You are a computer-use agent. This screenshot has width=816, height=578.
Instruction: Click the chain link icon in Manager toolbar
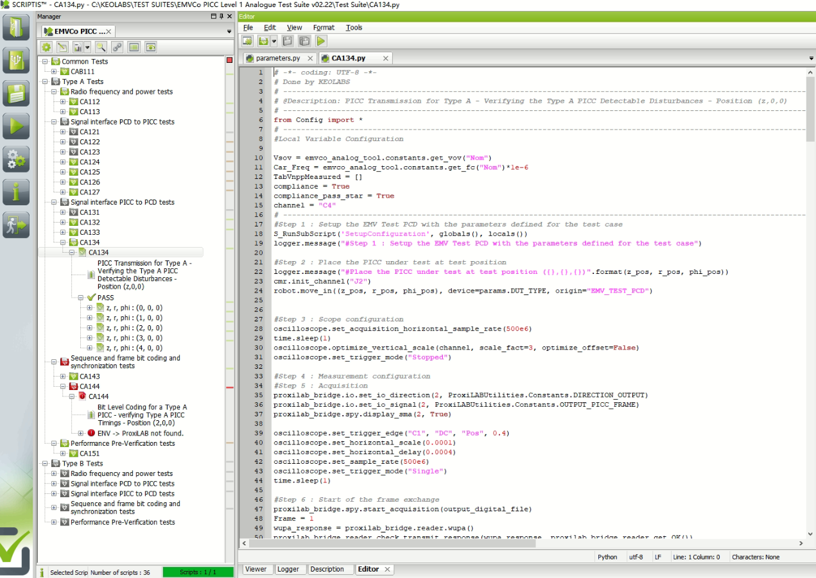point(117,47)
